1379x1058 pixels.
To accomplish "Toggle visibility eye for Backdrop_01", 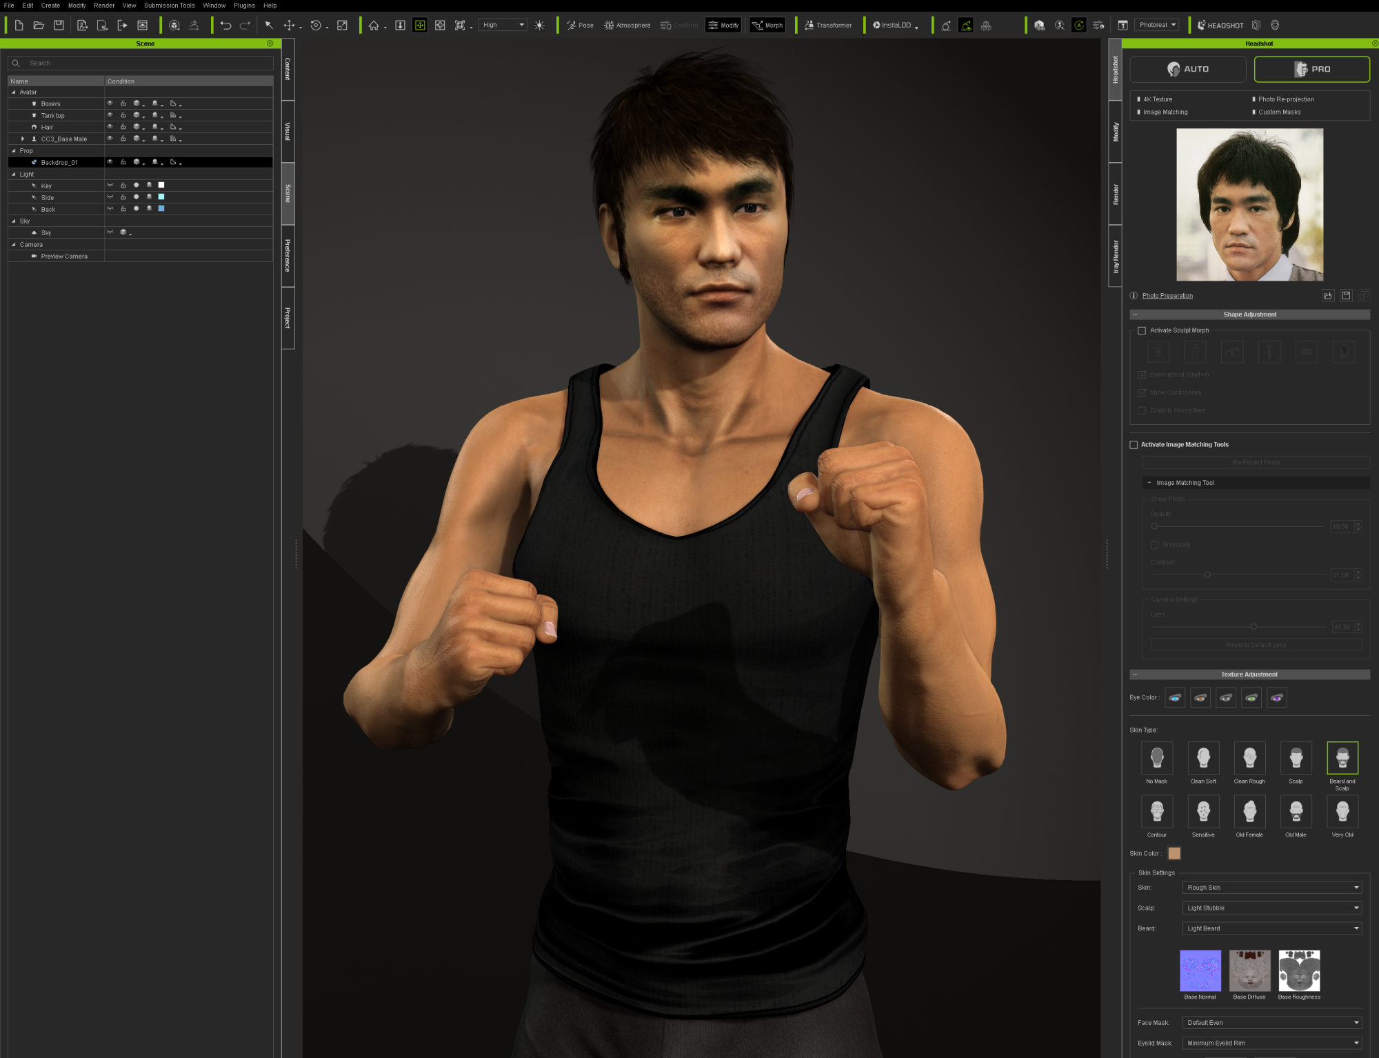I will [x=110, y=162].
